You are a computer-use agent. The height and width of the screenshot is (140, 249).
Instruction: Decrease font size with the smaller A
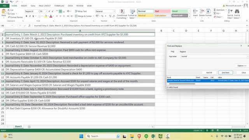(53, 11)
